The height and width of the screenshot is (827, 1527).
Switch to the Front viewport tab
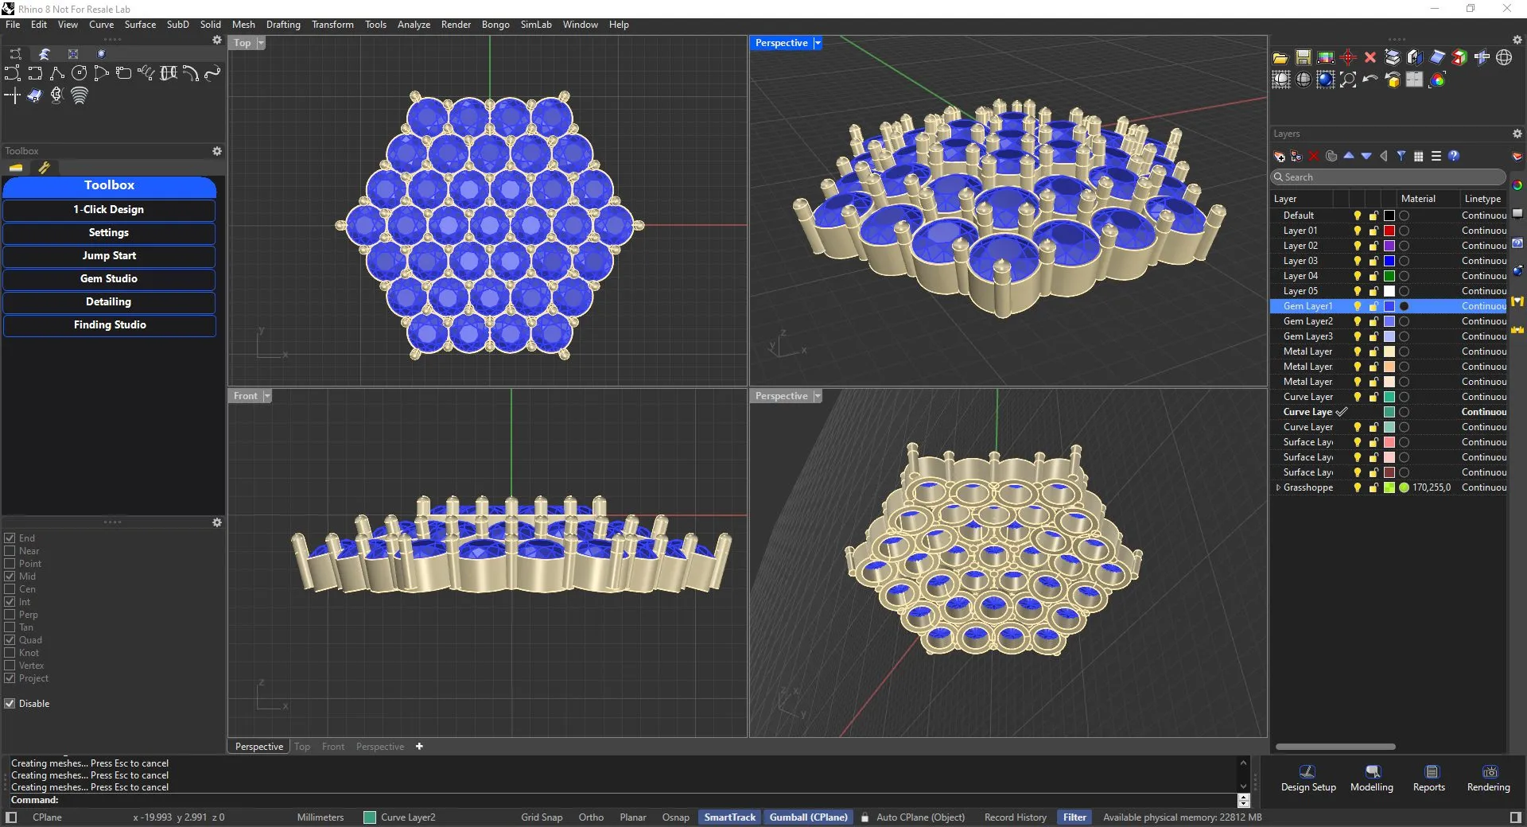(332, 747)
